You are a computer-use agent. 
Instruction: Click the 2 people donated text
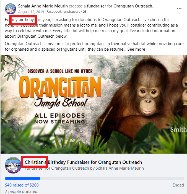pos(22,192)
